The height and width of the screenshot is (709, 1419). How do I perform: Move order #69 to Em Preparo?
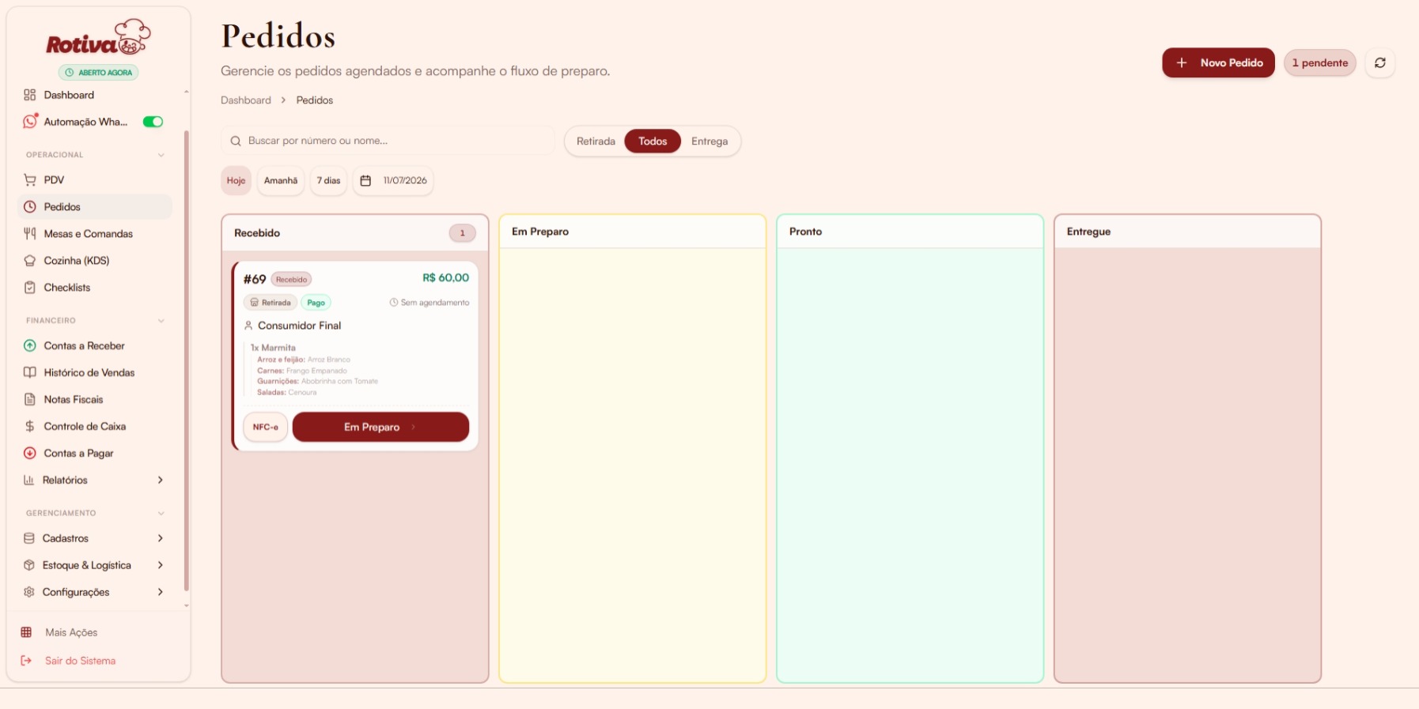[380, 427]
